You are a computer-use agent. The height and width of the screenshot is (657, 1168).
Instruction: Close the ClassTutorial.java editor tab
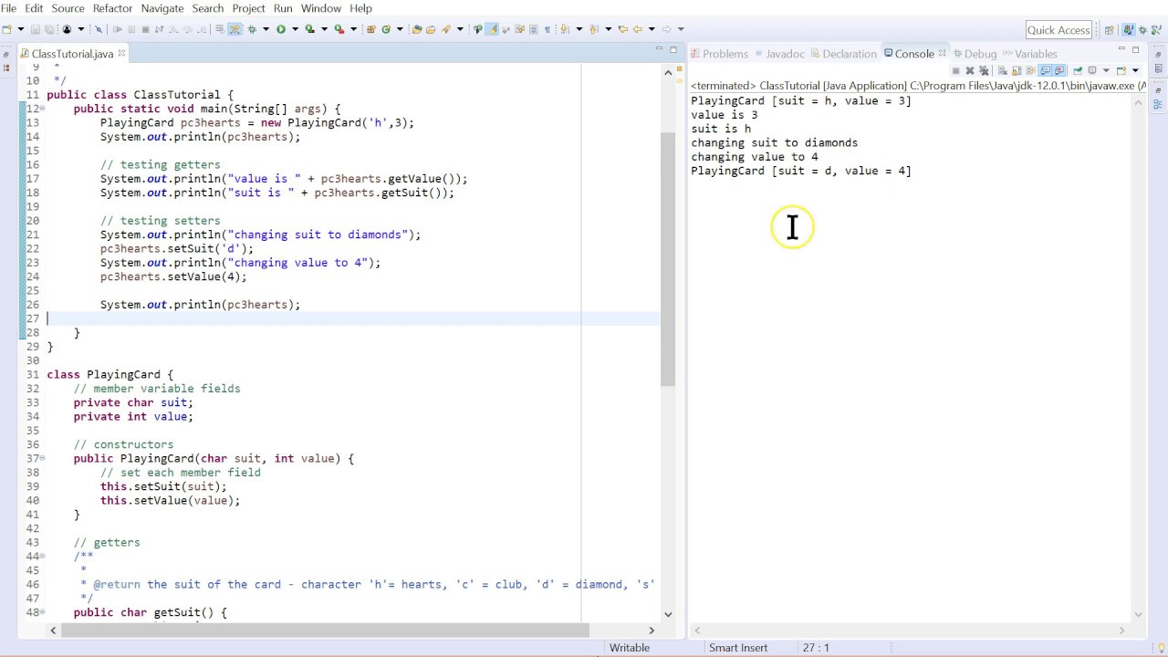point(120,53)
